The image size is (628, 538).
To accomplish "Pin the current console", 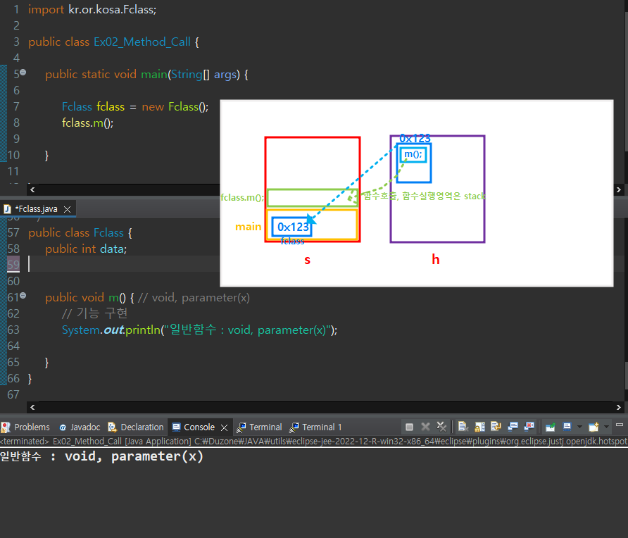I will tap(551, 427).
